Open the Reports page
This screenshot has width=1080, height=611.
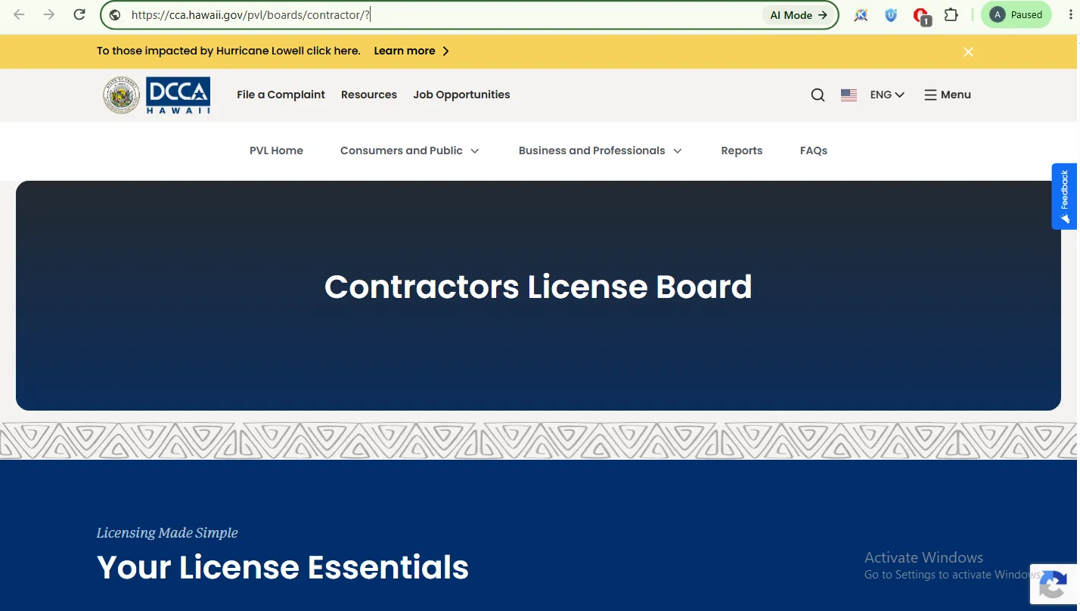pyautogui.click(x=741, y=150)
